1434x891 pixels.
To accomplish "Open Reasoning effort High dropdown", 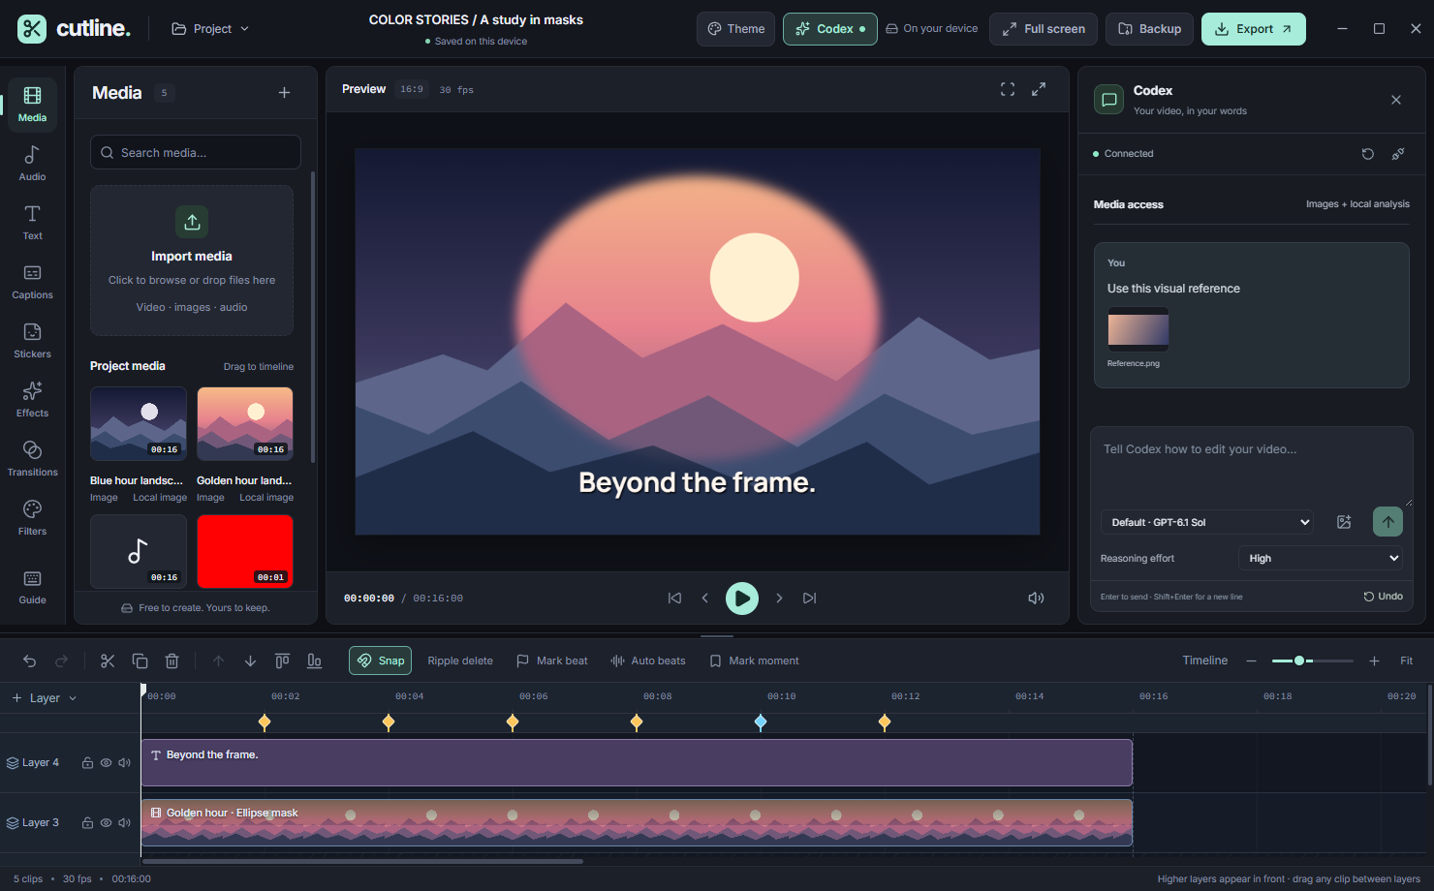I will tap(1320, 558).
